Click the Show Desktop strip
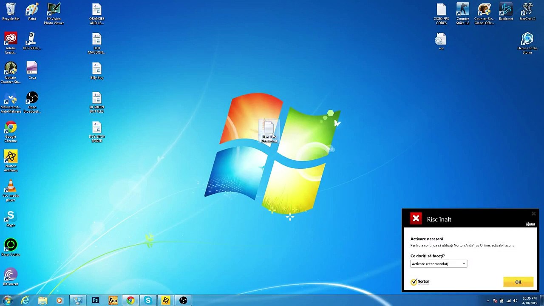This screenshot has width=544, height=306. coord(541,300)
